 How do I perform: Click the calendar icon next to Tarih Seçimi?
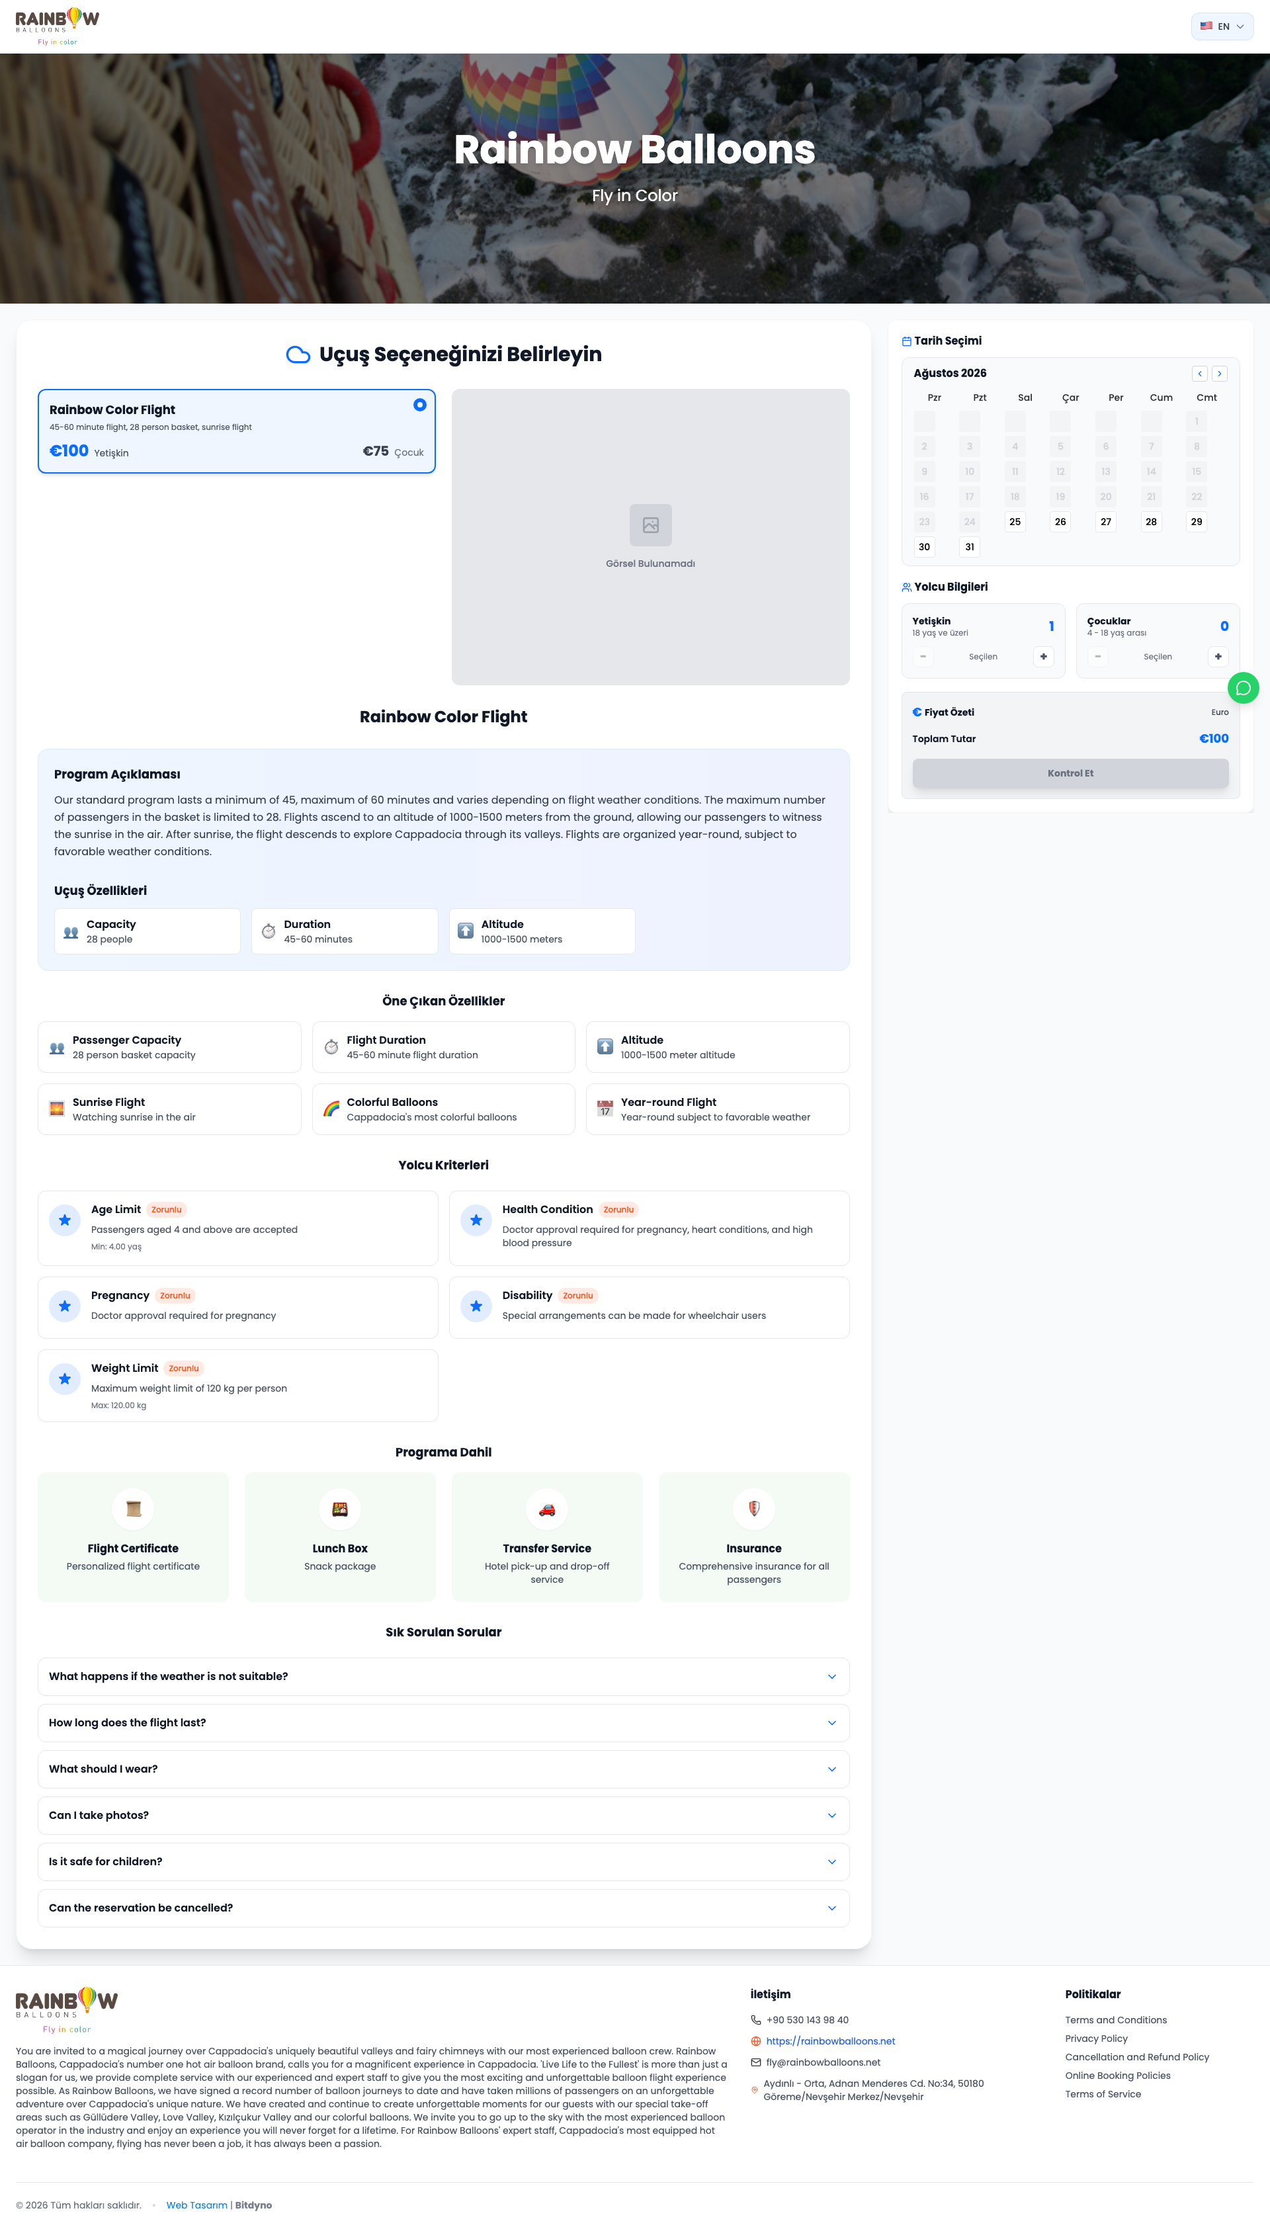[x=906, y=341]
